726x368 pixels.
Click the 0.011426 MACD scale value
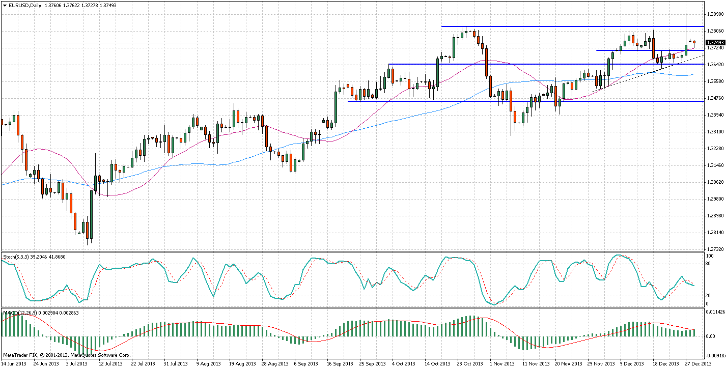click(715, 313)
